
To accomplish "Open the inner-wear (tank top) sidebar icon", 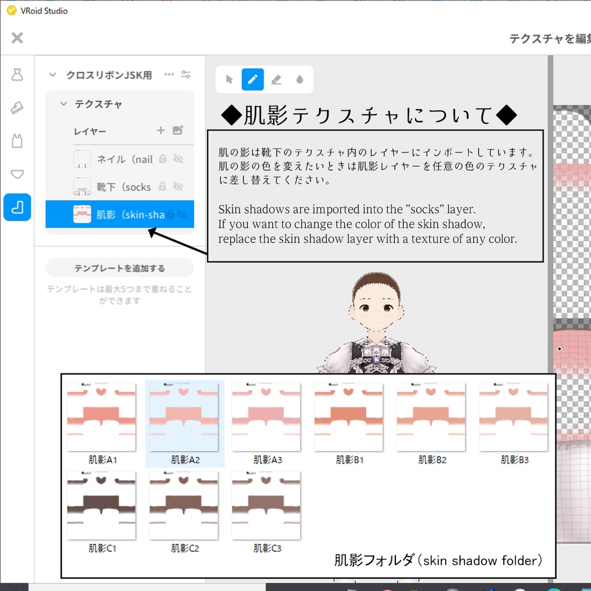I will 17,139.
